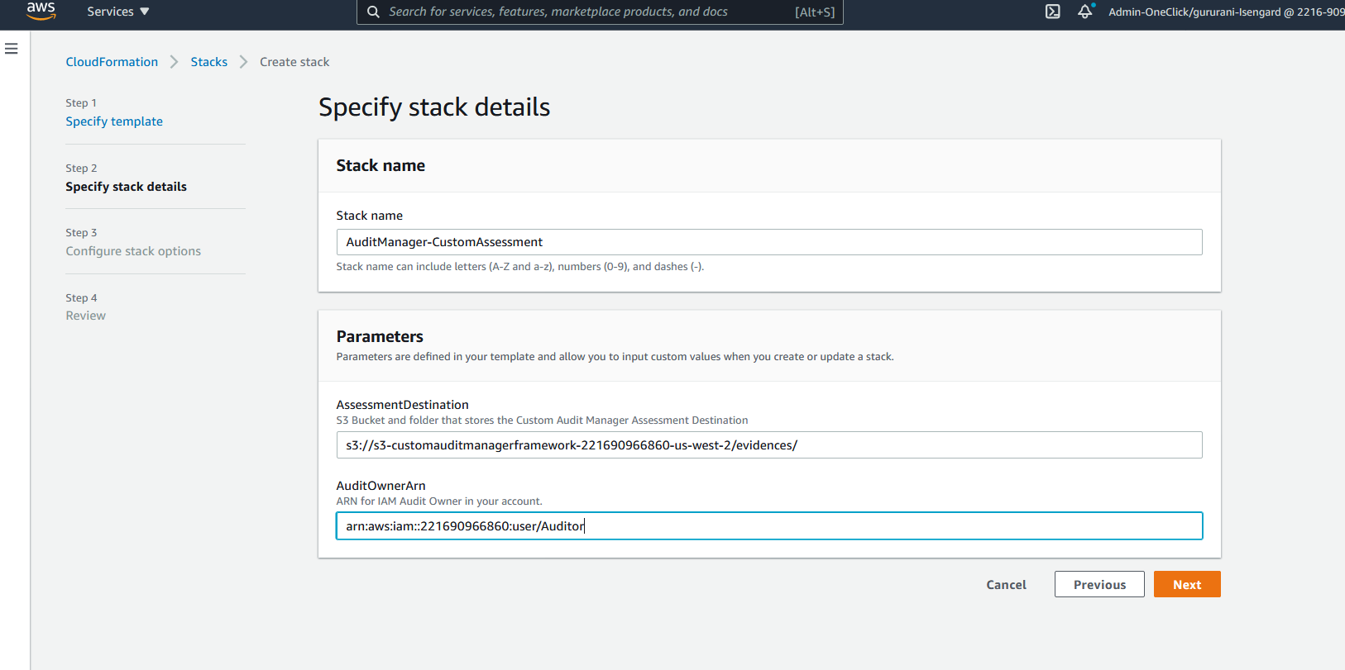Select Step 3 Configure stack options

click(x=133, y=251)
